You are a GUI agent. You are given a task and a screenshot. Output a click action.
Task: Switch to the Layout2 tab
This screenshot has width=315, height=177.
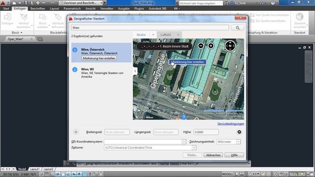[48, 169]
